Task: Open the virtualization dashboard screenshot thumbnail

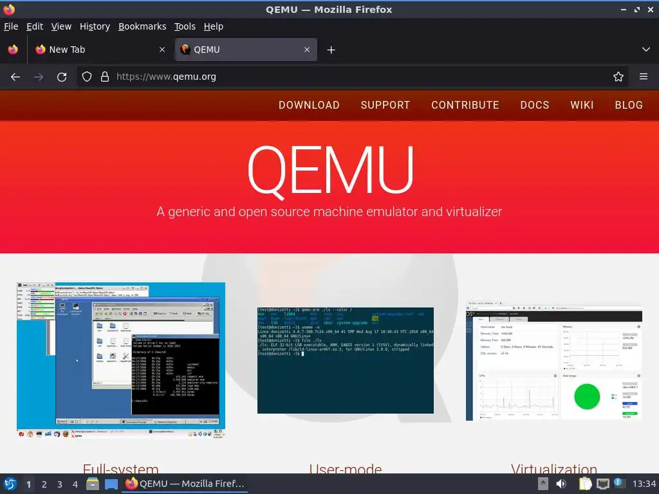Action: 554,360
